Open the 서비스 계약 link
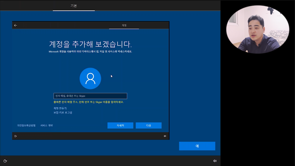The width and height of the screenshot is (295, 166). pyautogui.click(x=47, y=125)
